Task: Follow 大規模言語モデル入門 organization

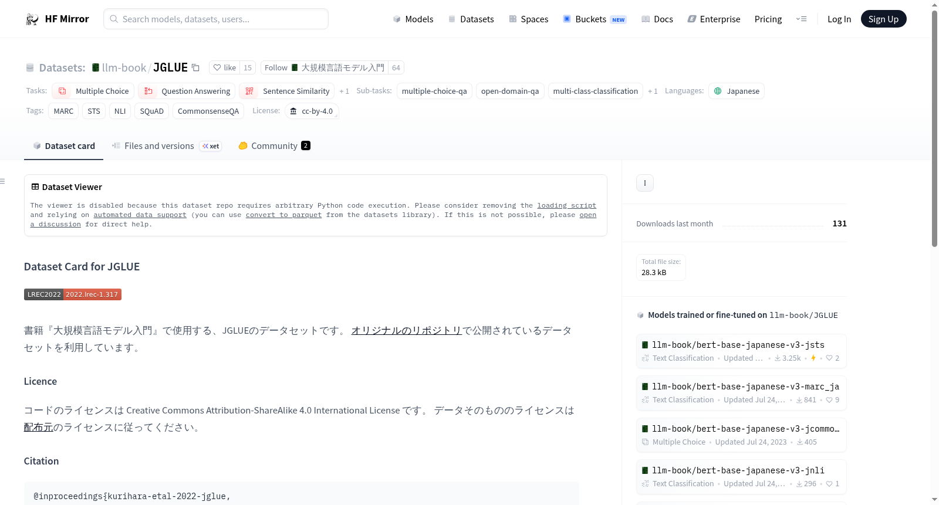Action: click(325, 68)
